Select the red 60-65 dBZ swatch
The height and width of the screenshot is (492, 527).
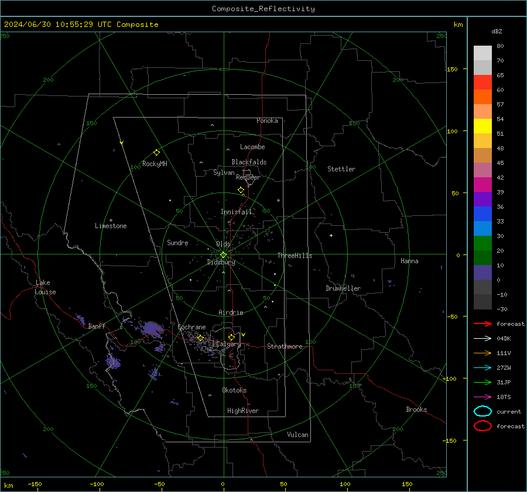[482, 82]
